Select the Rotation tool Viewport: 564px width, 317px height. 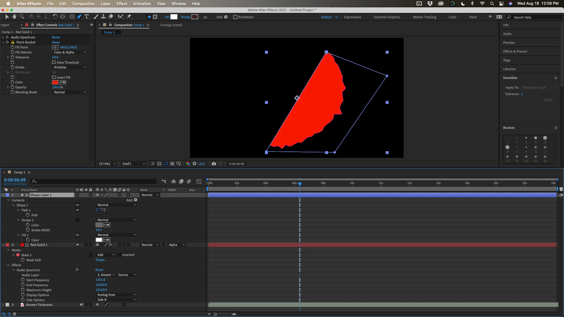pyautogui.click(x=55, y=17)
